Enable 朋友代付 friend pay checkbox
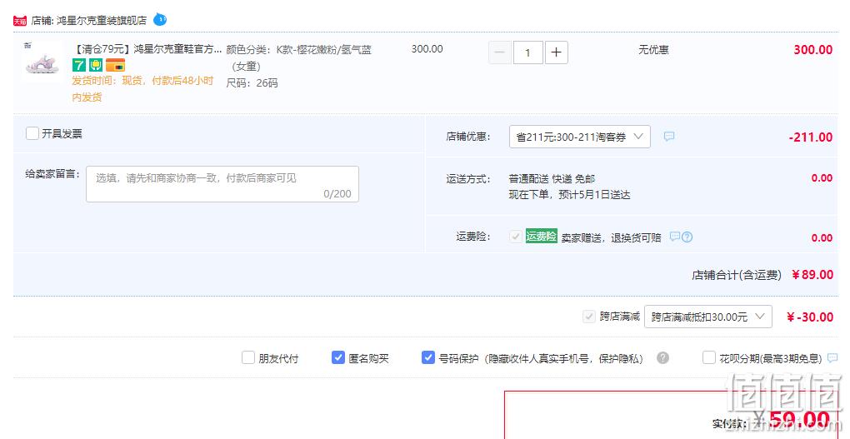Viewport: 850px width, 439px height. (247, 357)
